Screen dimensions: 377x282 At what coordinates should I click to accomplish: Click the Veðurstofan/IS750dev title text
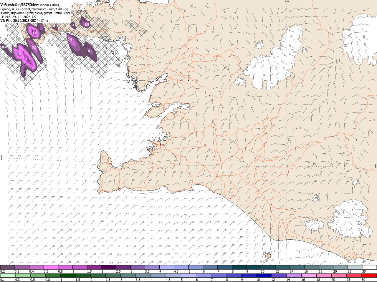(x=19, y=5)
